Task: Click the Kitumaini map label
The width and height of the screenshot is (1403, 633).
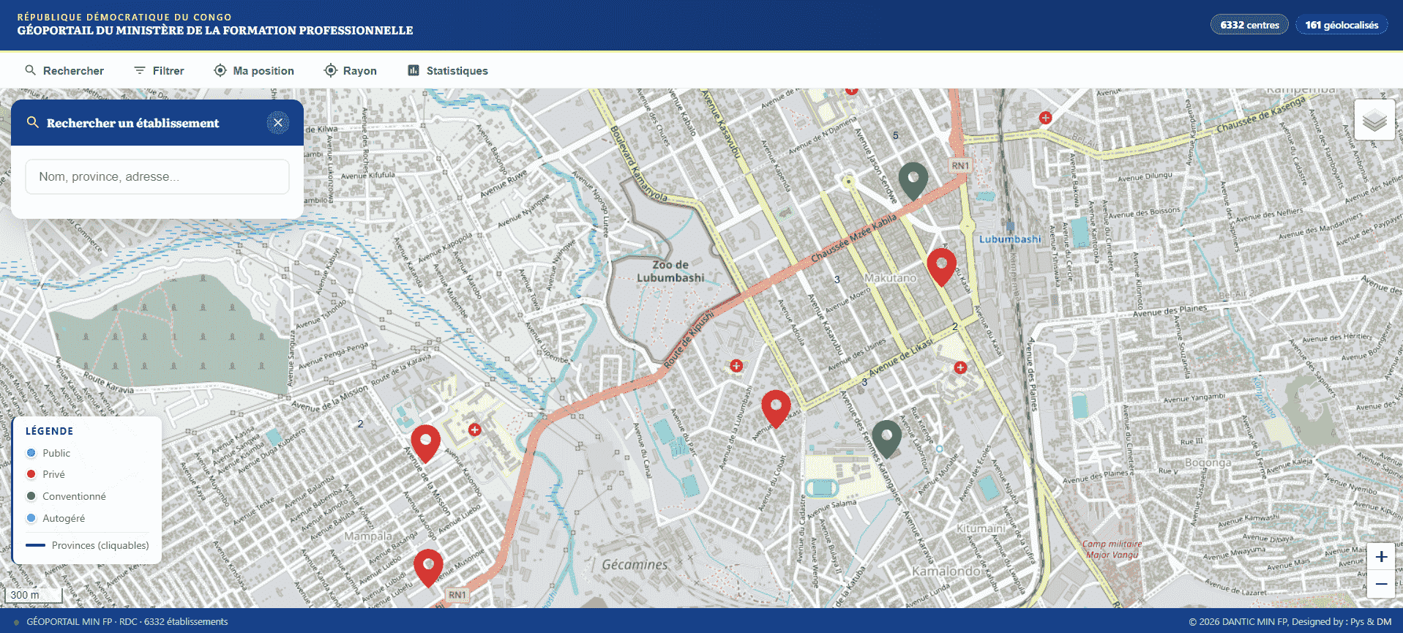Action: pos(981,528)
